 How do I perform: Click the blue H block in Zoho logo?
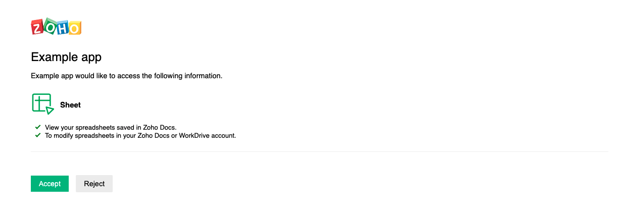click(62, 29)
